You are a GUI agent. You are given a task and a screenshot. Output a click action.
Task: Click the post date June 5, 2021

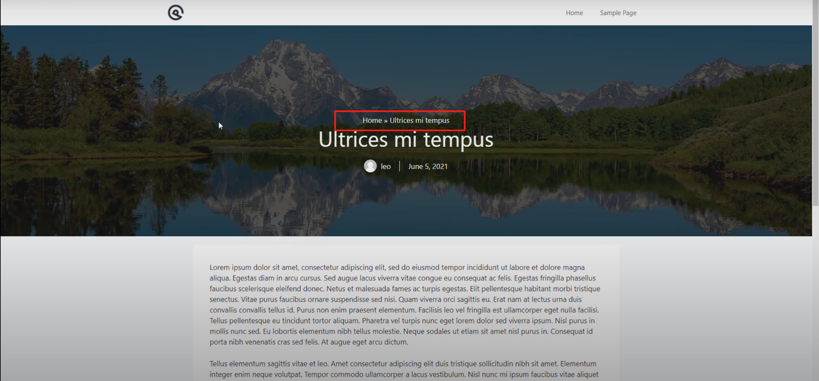[x=428, y=166]
